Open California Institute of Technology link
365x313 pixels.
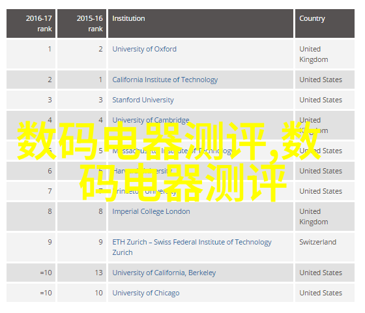165,80
